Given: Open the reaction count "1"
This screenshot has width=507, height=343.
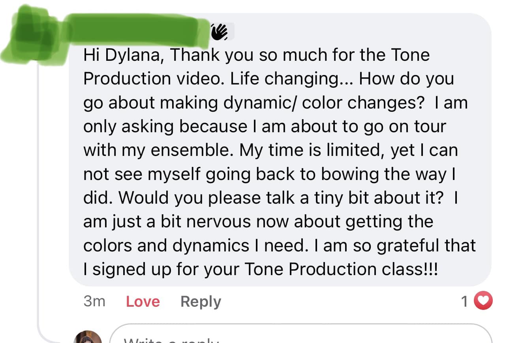Looking at the screenshot, I should [465, 302].
